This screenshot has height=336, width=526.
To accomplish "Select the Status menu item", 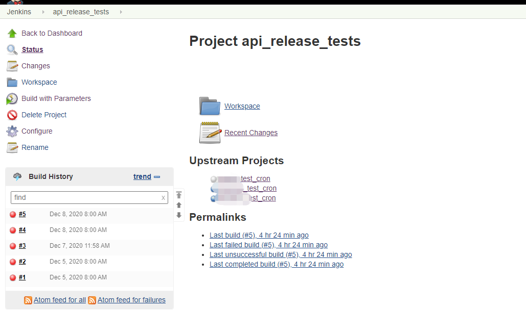I will 33,49.
